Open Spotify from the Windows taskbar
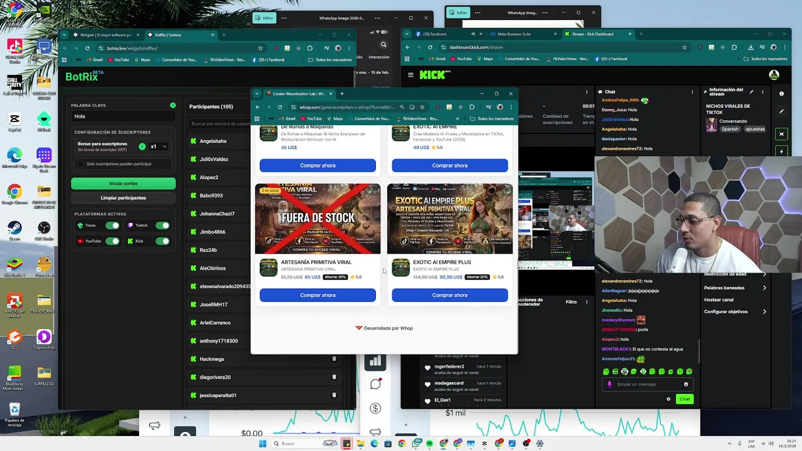The height and width of the screenshot is (451, 802). click(429, 443)
